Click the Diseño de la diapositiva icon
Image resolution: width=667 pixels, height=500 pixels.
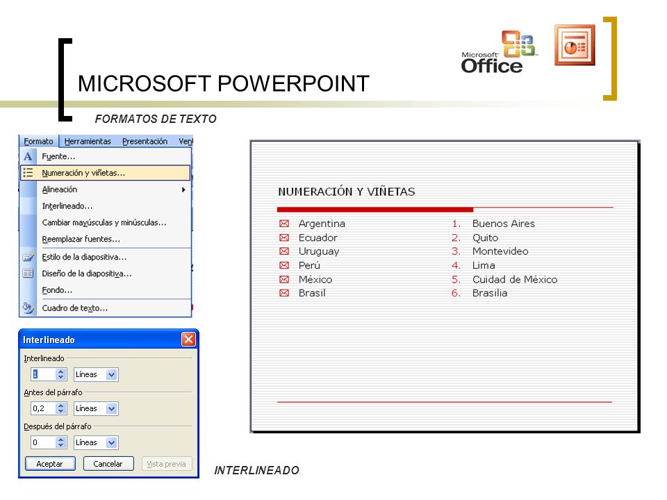click(28, 274)
